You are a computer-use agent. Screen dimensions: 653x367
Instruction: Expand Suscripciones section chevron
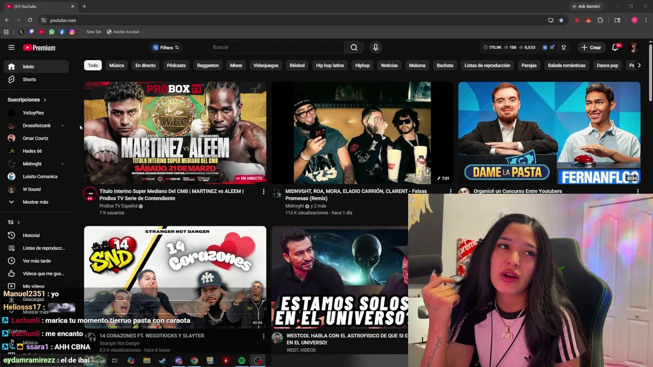[x=45, y=100]
